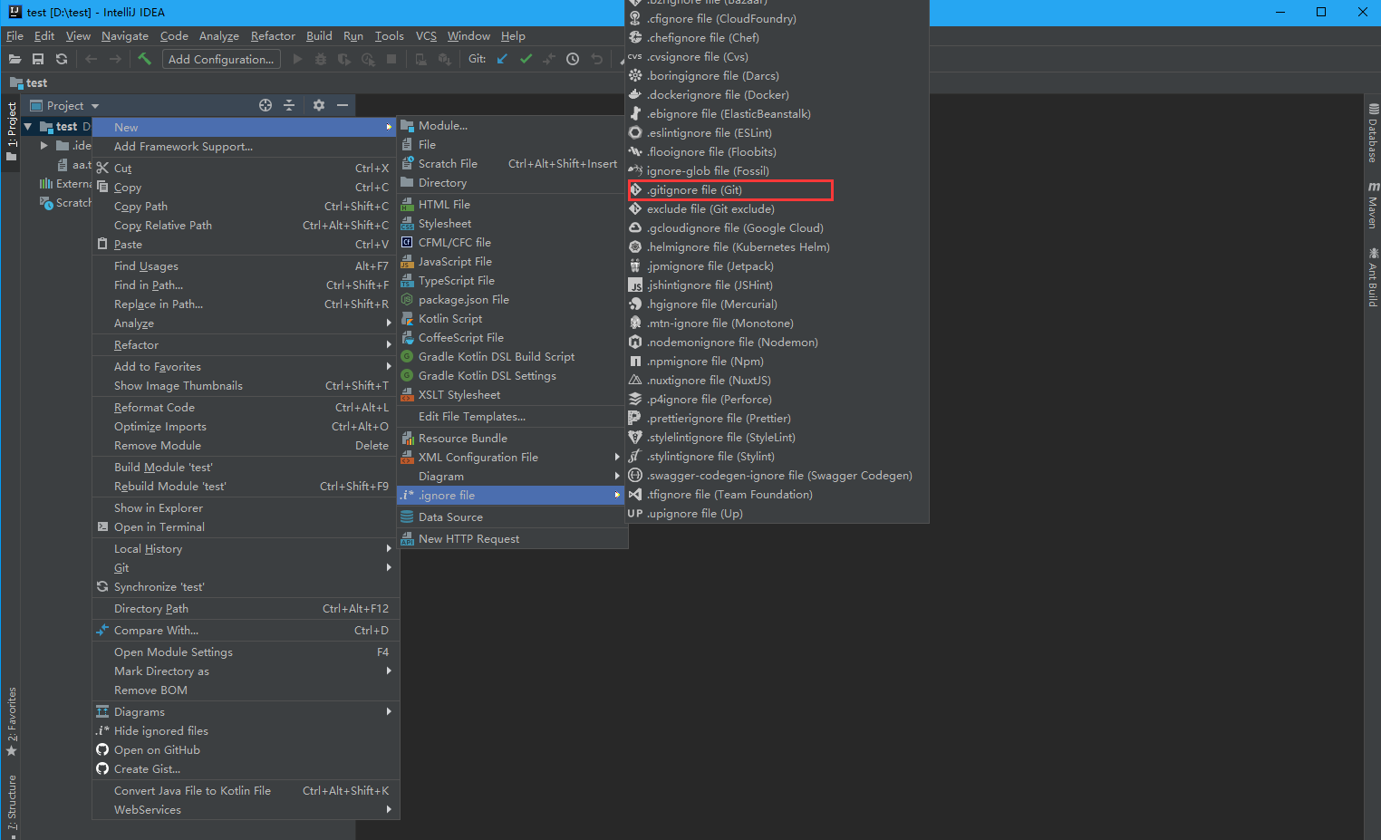Screen dimensions: 1381x840
Task: Expand the Analyze submenu in context menu
Action: click(245, 323)
